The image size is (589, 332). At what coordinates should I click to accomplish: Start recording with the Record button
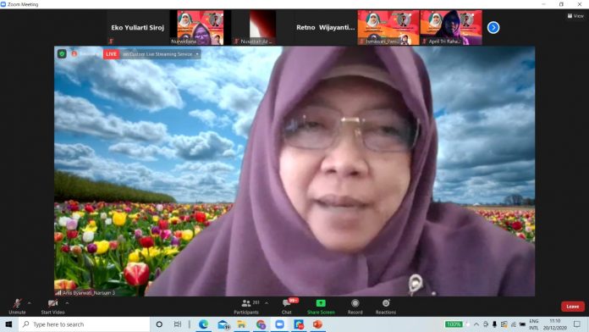355,306
